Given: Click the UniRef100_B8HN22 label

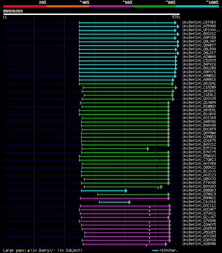Looking at the screenshot, I should 199,198.
